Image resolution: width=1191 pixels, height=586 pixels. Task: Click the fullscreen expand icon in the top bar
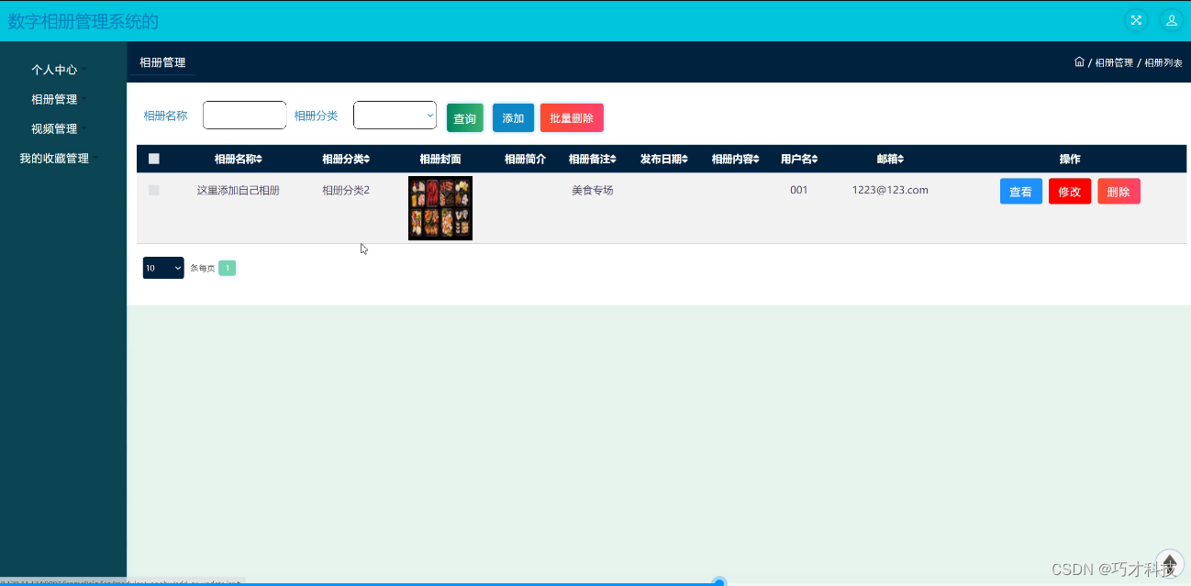tap(1136, 19)
